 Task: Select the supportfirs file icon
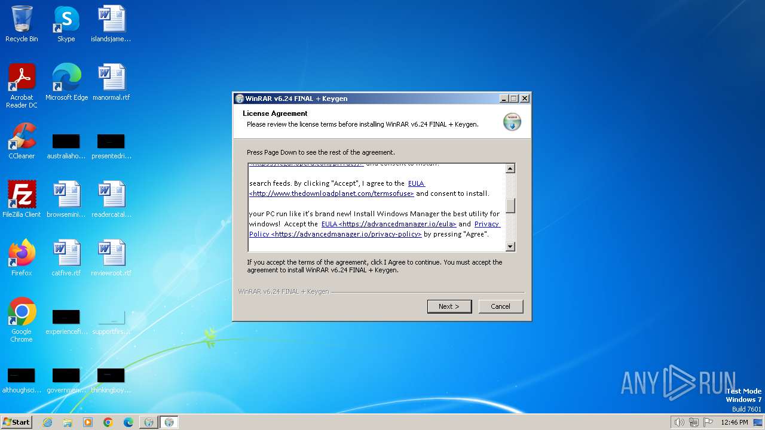point(111,322)
